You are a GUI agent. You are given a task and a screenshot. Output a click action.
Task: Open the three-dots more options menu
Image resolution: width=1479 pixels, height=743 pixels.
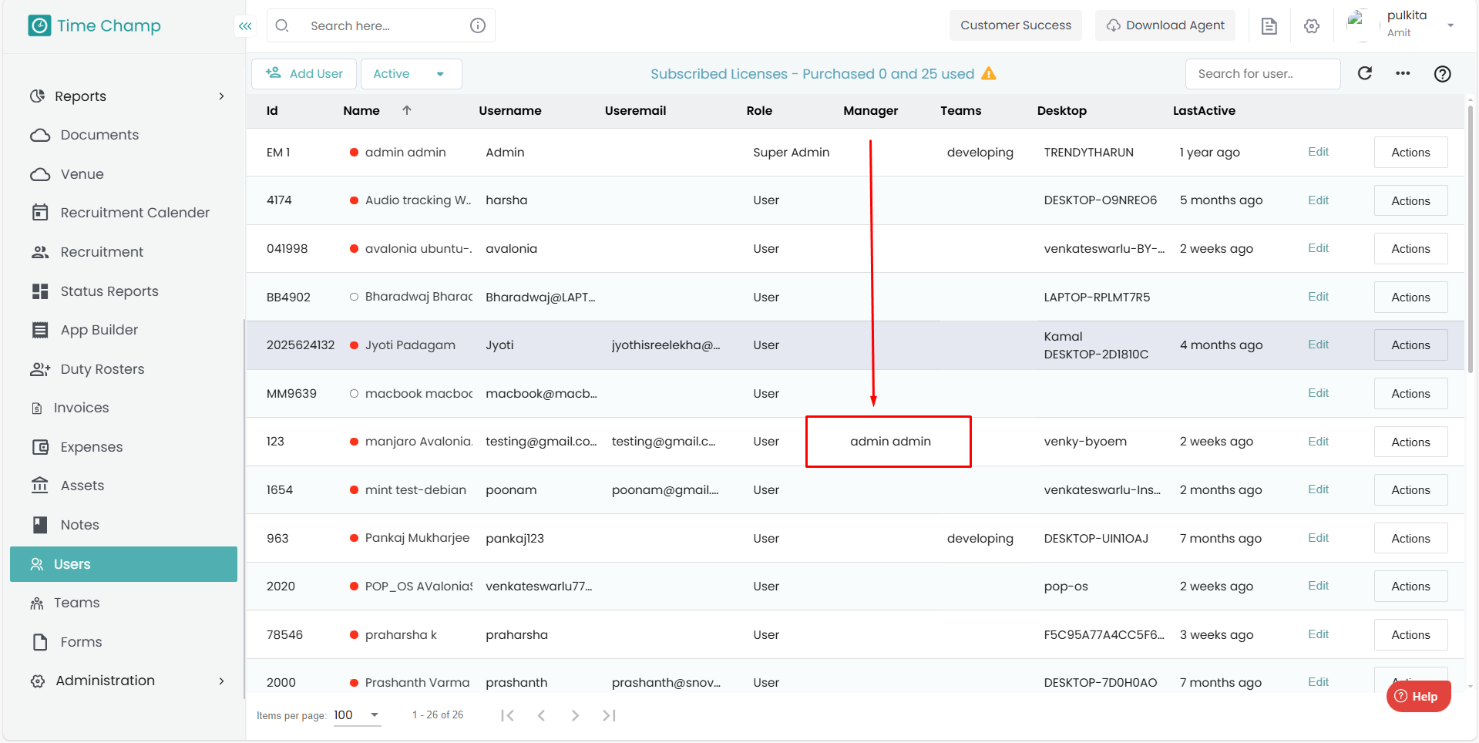pyautogui.click(x=1403, y=73)
